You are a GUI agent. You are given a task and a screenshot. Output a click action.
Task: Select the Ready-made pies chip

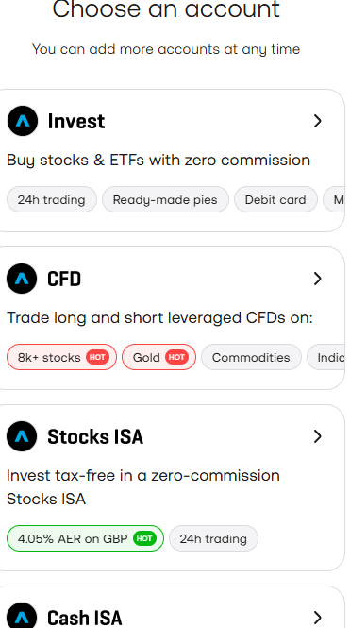tap(165, 199)
